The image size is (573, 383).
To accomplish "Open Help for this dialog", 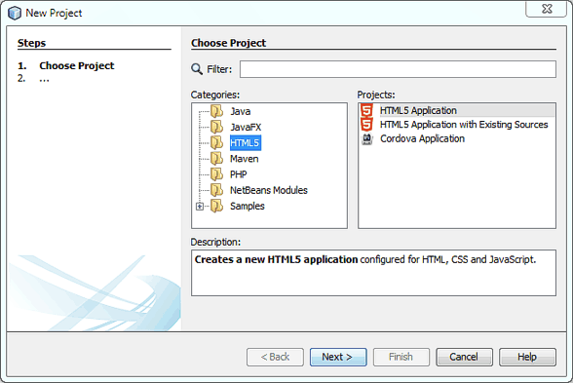I will [527, 357].
